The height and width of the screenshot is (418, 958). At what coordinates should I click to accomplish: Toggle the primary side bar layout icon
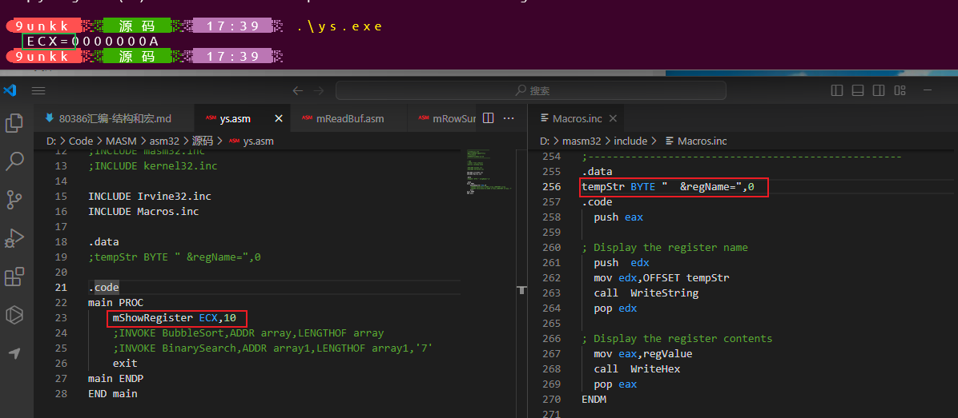click(x=837, y=91)
